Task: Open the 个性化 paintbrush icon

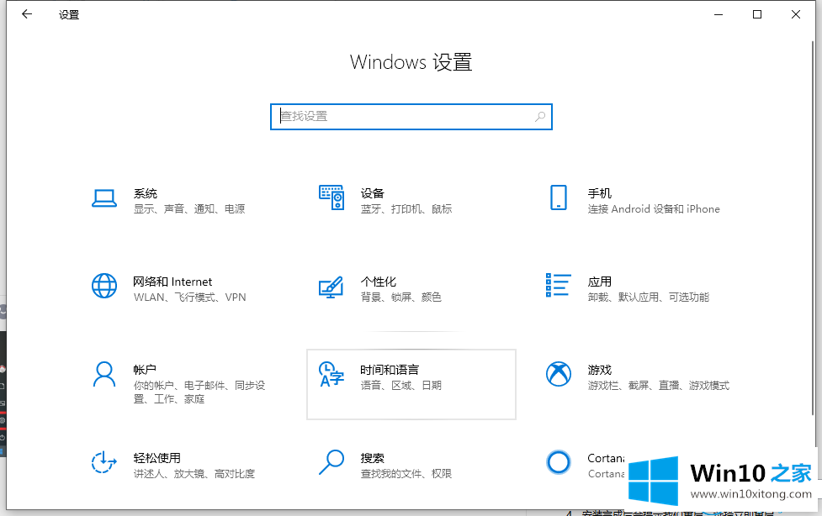Action: click(x=331, y=287)
